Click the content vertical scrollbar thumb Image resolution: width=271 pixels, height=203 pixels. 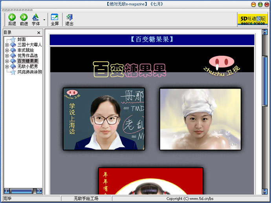[x=265, y=81]
